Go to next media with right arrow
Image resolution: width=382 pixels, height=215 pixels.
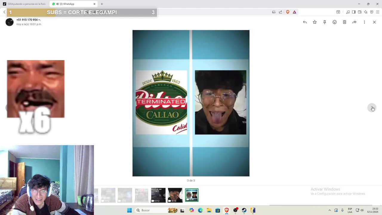(372, 108)
